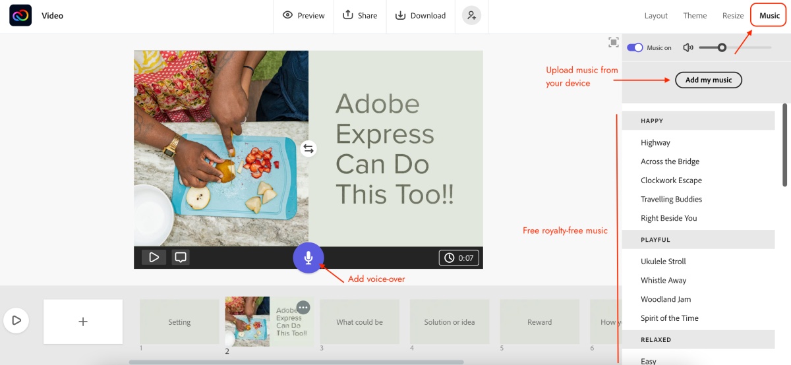Toggle the Music on switch
Image resolution: width=791 pixels, height=365 pixels.
point(635,47)
